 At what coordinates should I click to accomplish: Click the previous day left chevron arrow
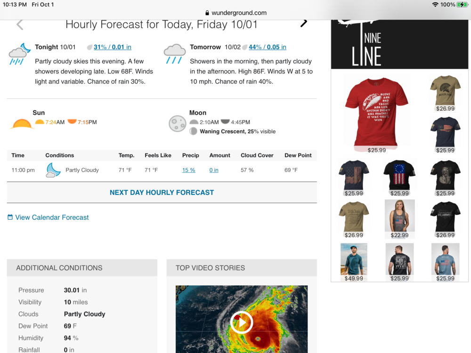pos(20,24)
